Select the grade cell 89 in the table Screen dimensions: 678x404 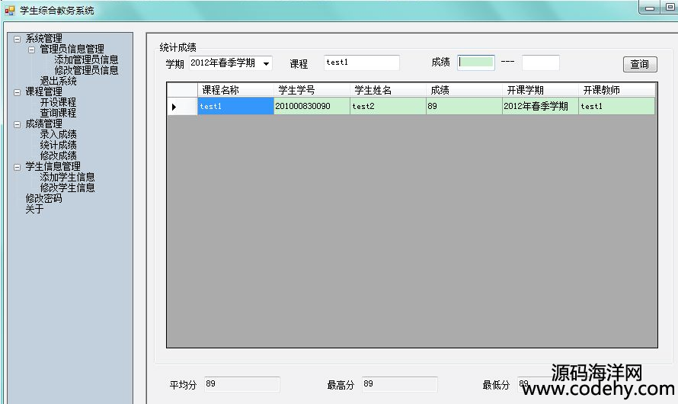464,107
